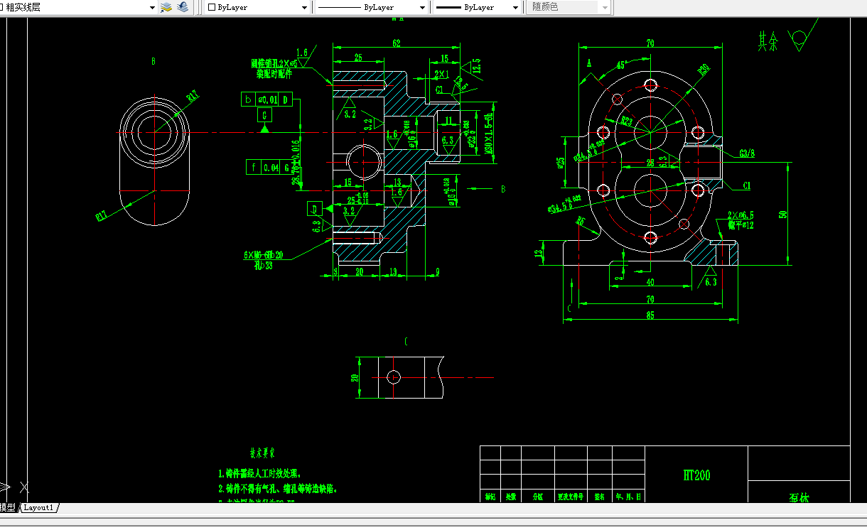Image resolution: width=867 pixels, height=530 pixels.
Task: Select the M30×1.5-6h thread dimension
Action: 489,134
